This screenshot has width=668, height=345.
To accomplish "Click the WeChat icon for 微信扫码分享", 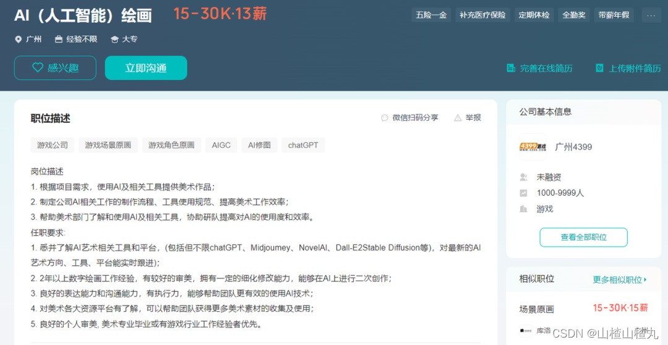I will (385, 118).
